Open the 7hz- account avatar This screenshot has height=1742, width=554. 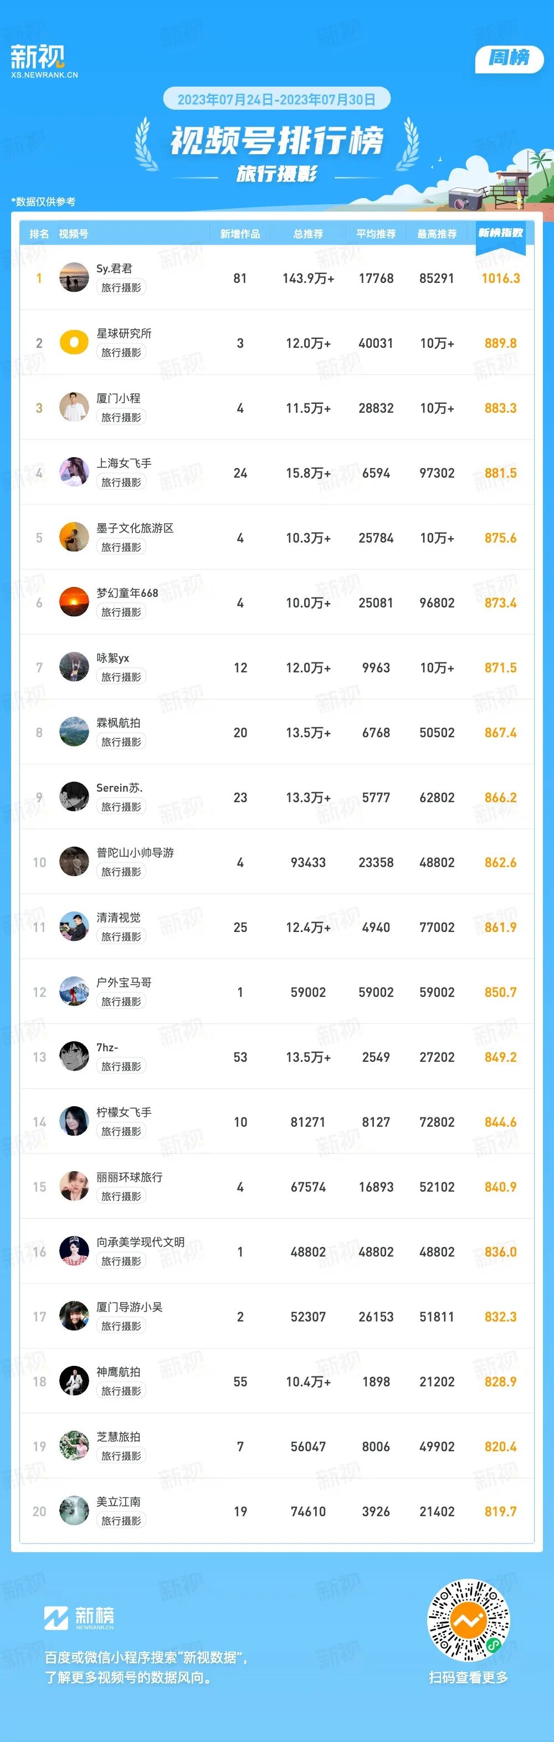[74, 1057]
